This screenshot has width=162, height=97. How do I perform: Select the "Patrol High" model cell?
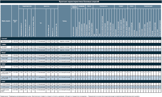click(x=6, y=58)
